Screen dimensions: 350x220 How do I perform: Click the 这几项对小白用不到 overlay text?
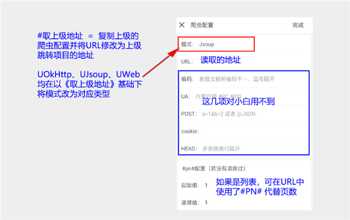pos(238,102)
